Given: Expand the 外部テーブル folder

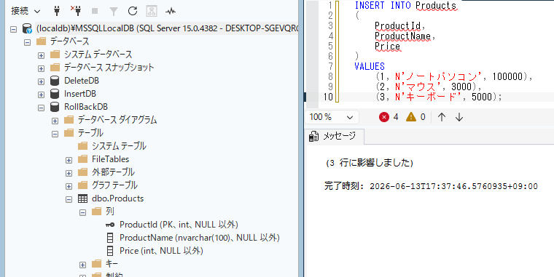Looking at the screenshot, I should (x=69, y=173).
